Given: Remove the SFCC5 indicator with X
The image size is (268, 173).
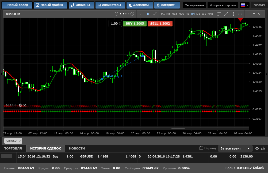Looking at the screenshot, I should pyautogui.click(x=25, y=105).
